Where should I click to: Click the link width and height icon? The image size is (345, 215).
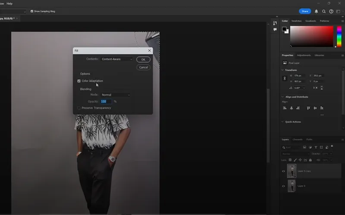[285, 78]
